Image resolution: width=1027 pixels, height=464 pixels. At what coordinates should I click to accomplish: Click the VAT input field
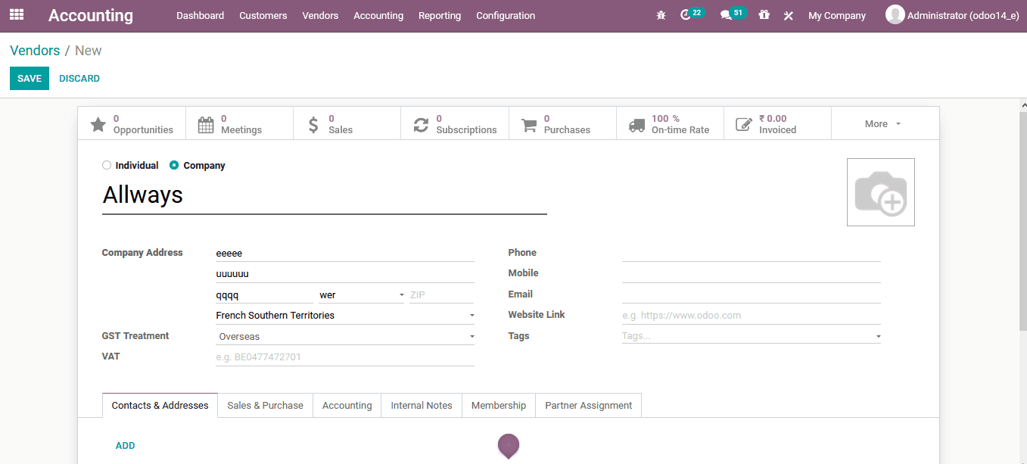coord(345,357)
